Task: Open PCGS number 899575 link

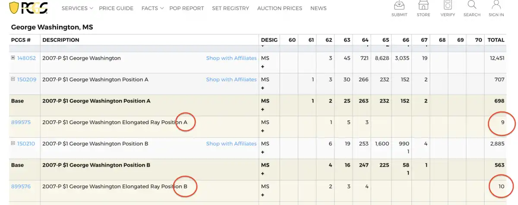Action: [x=21, y=122]
